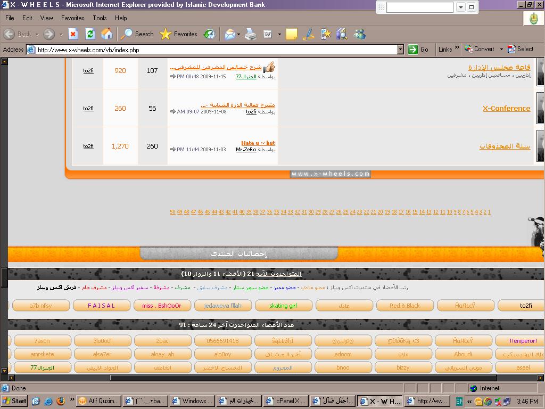Click inside the Address URL field

tap(213, 50)
